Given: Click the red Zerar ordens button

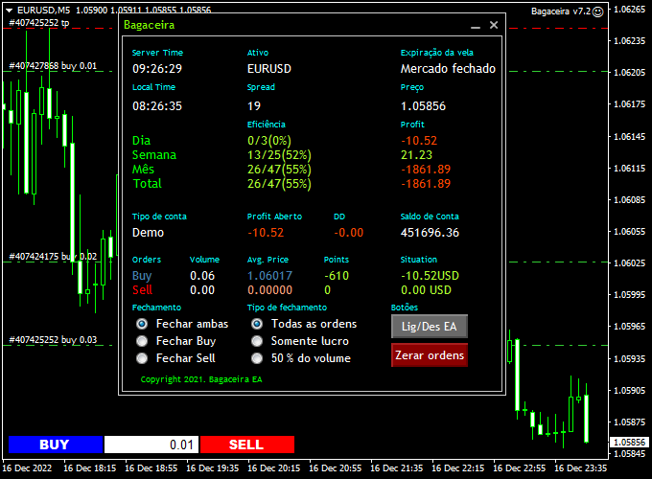Looking at the screenshot, I should [x=430, y=355].
